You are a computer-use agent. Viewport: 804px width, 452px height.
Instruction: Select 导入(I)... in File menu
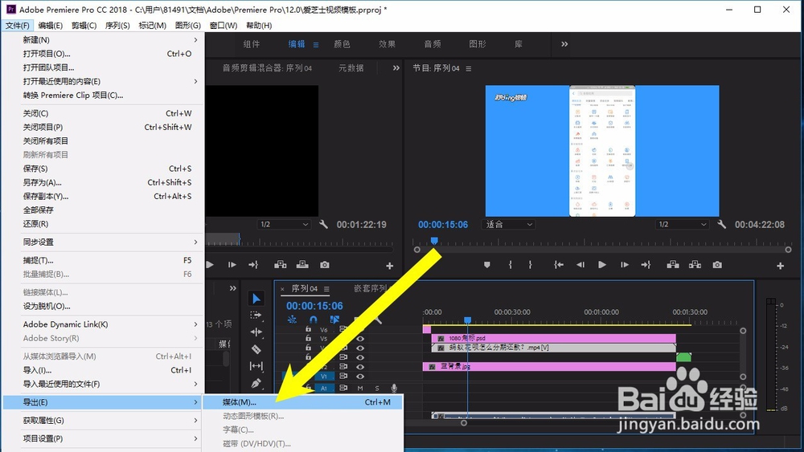(x=103, y=370)
